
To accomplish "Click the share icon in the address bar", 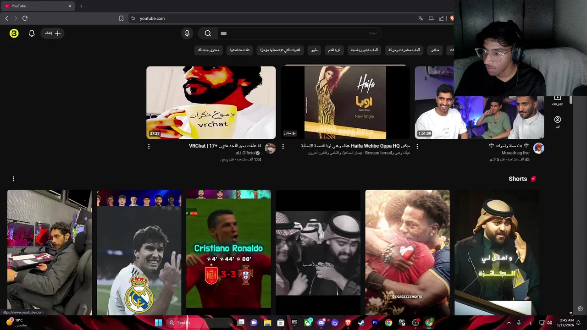I will [441, 18].
